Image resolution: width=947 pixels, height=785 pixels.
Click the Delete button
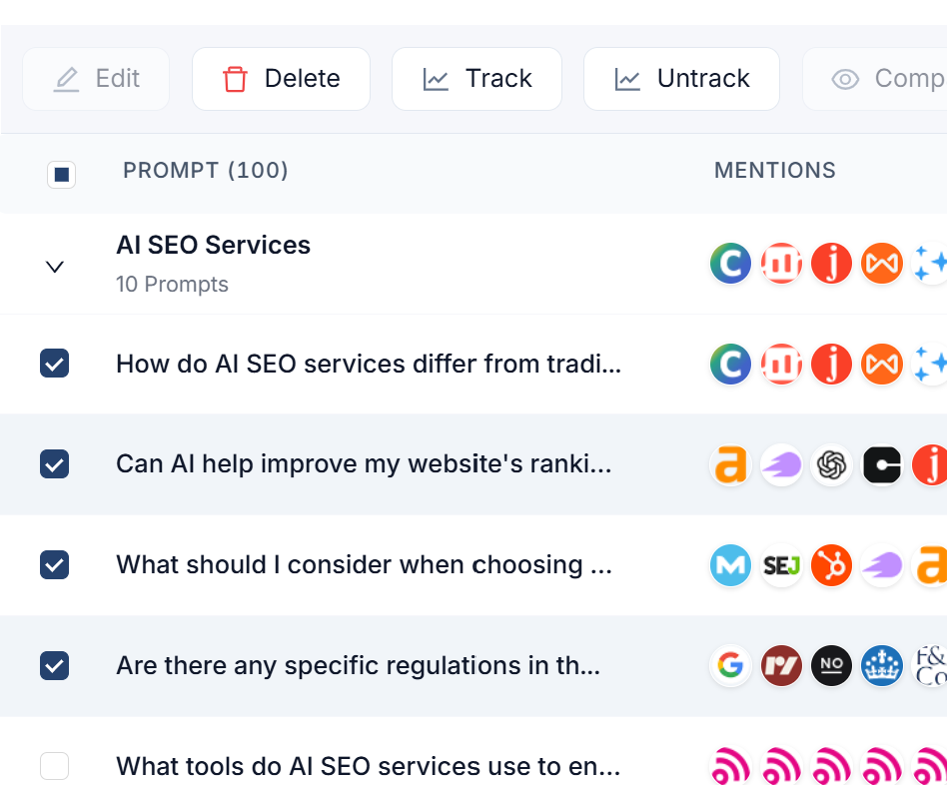click(x=281, y=79)
